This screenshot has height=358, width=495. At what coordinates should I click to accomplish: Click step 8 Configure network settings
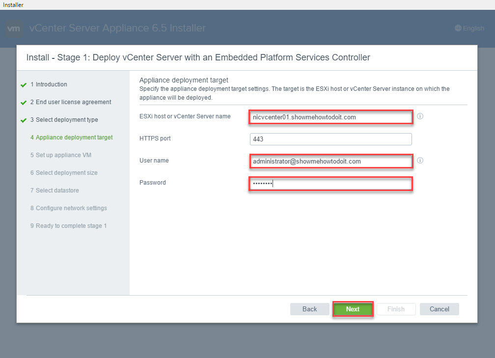[x=71, y=208]
